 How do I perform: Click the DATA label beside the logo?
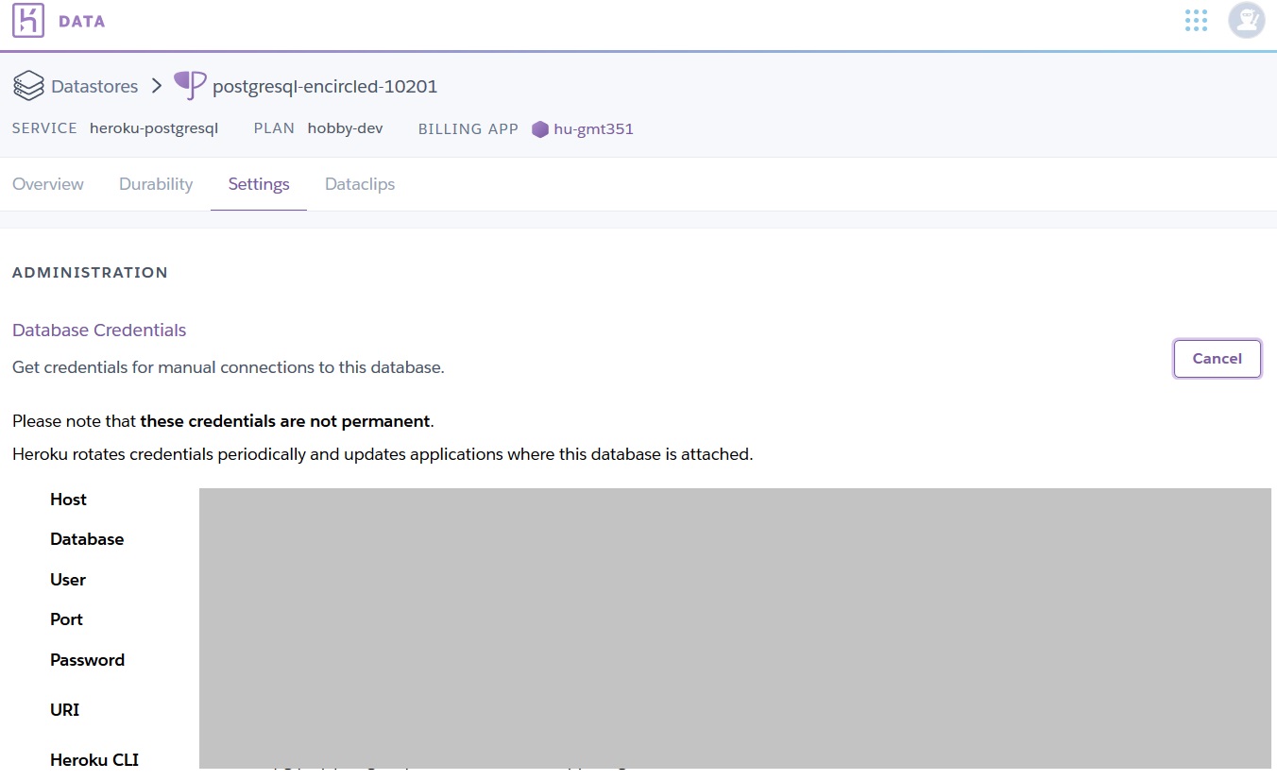(82, 21)
